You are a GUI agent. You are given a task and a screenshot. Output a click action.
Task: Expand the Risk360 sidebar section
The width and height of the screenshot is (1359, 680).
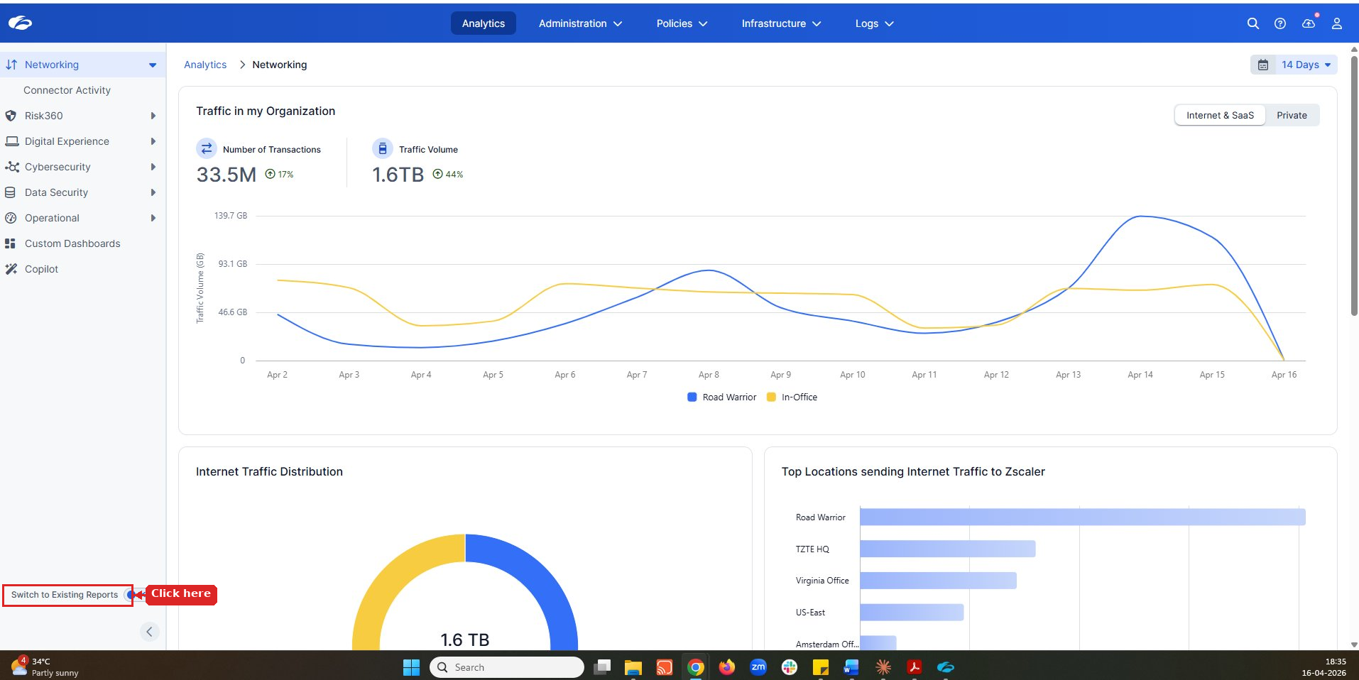[44, 116]
